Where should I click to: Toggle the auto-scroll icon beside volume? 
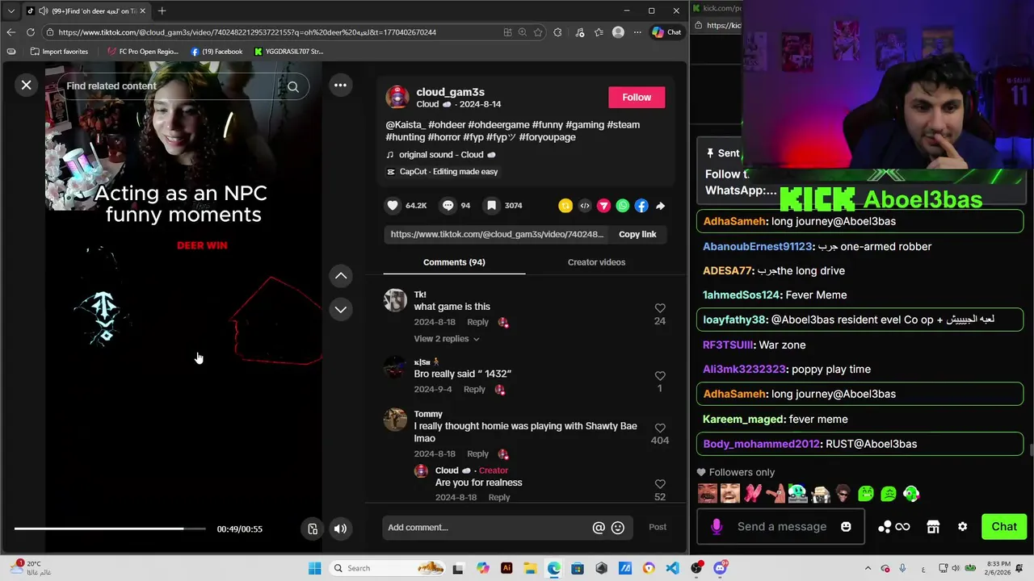pos(313,529)
